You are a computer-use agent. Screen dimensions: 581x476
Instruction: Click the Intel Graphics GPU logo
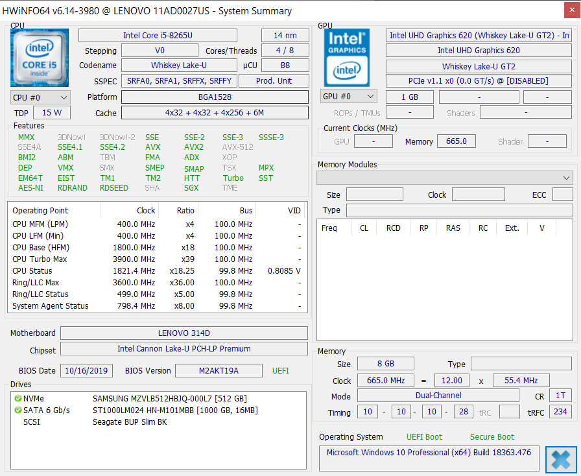[347, 57]
